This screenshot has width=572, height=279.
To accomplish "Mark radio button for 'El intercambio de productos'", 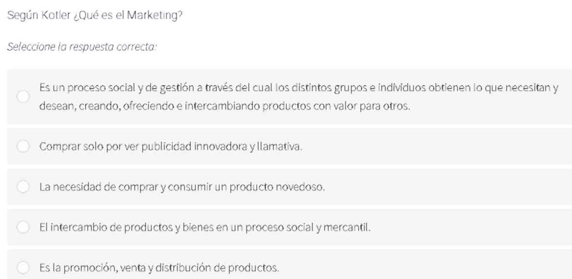I will [23, 227].
